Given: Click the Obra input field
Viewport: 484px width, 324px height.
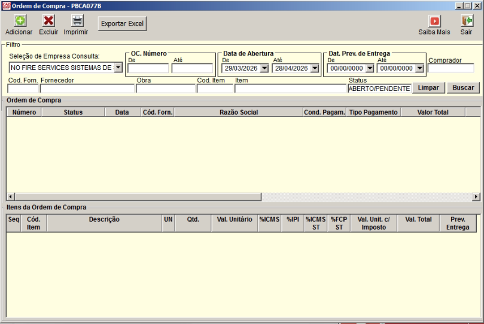Looking at the screenshot, I should coord(166,88).
